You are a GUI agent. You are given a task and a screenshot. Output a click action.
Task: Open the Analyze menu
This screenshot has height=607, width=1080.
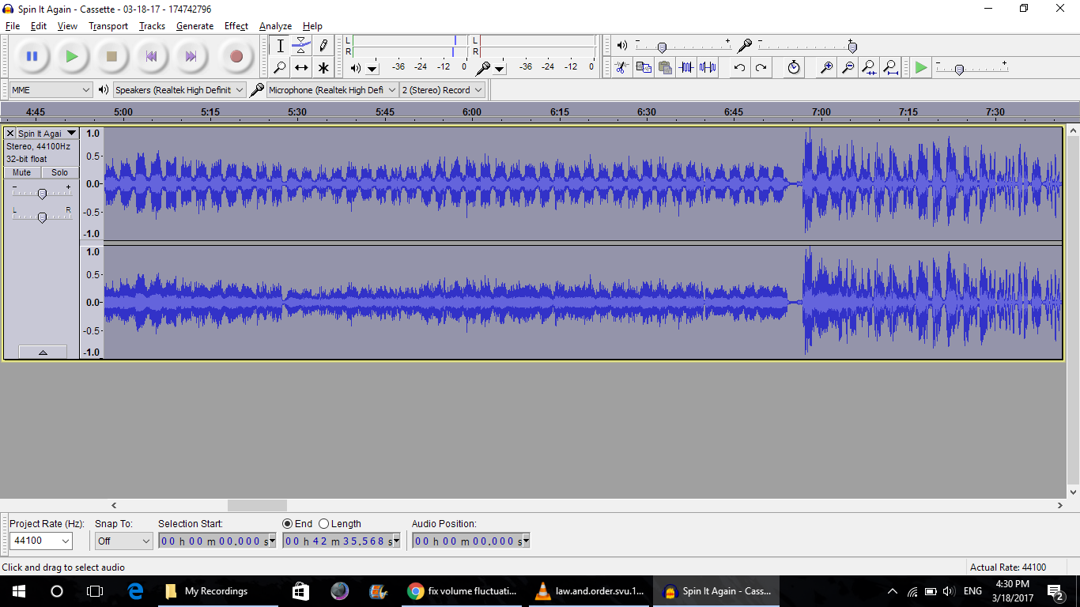pyautogui.click(x=275, y=26)
